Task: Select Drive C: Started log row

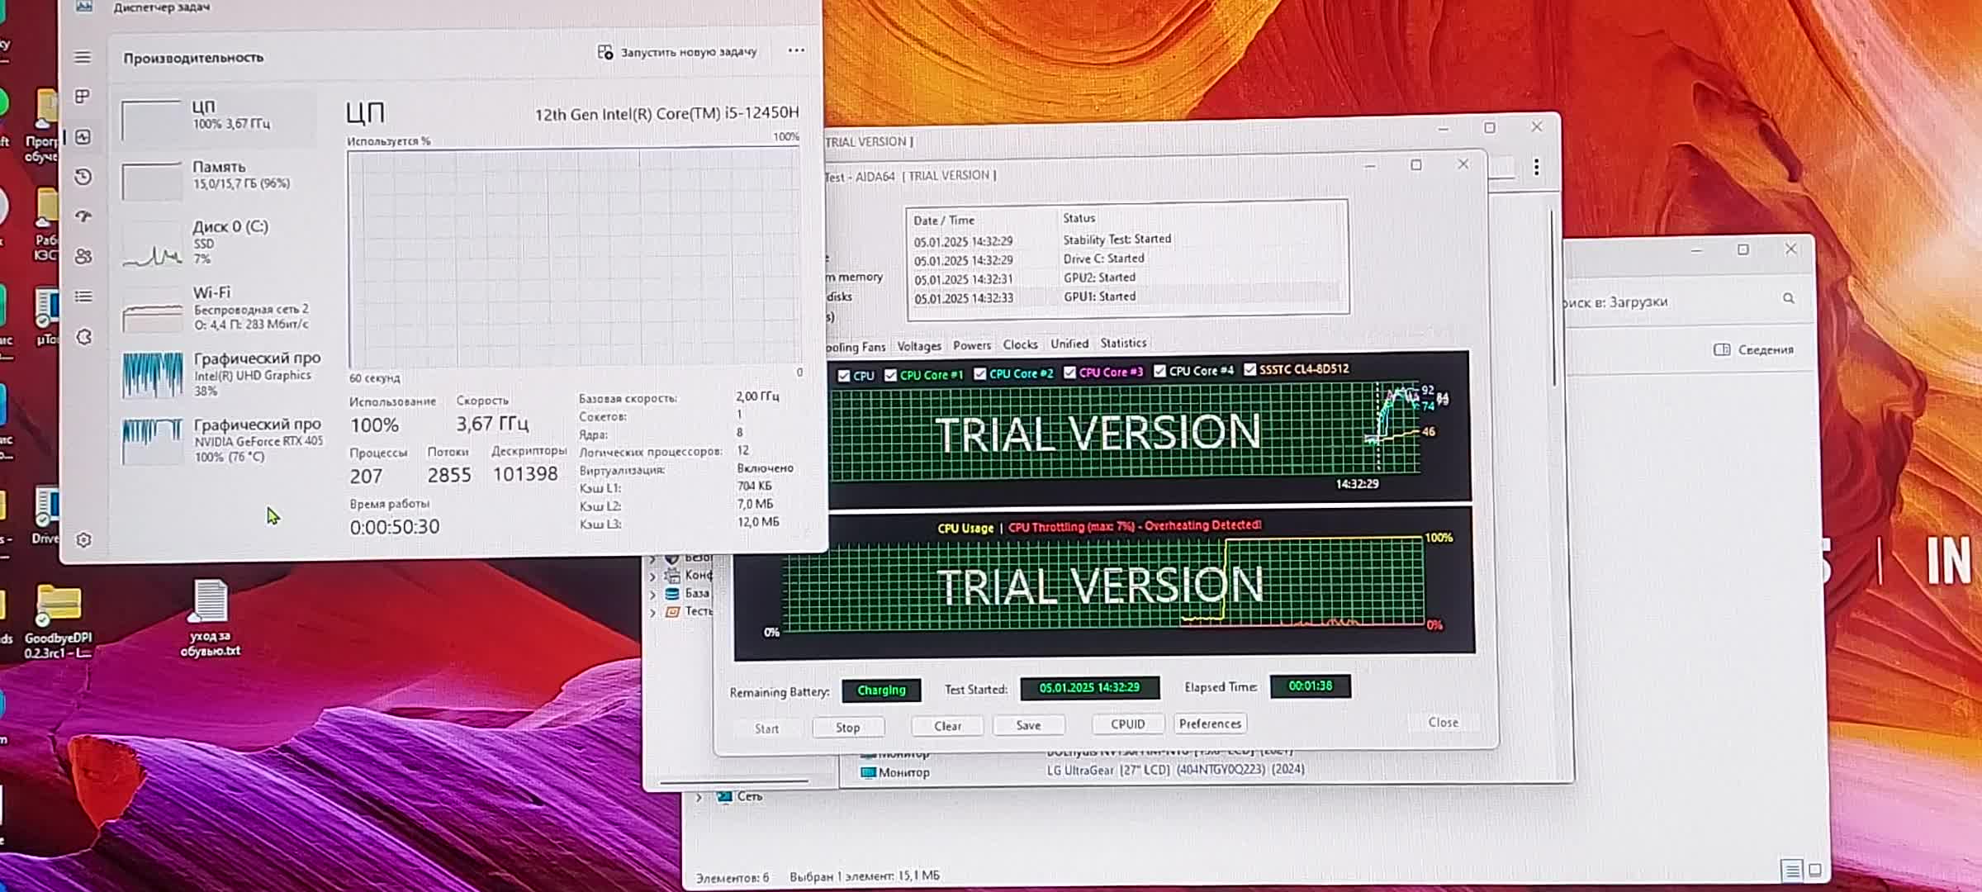Action: click(x=1127, y=259)
